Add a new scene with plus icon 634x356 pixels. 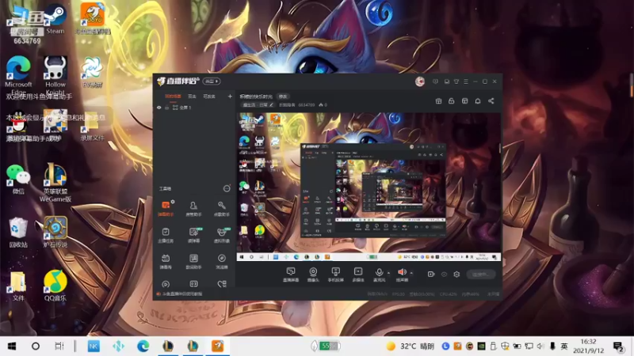click(x=230, y=97)
